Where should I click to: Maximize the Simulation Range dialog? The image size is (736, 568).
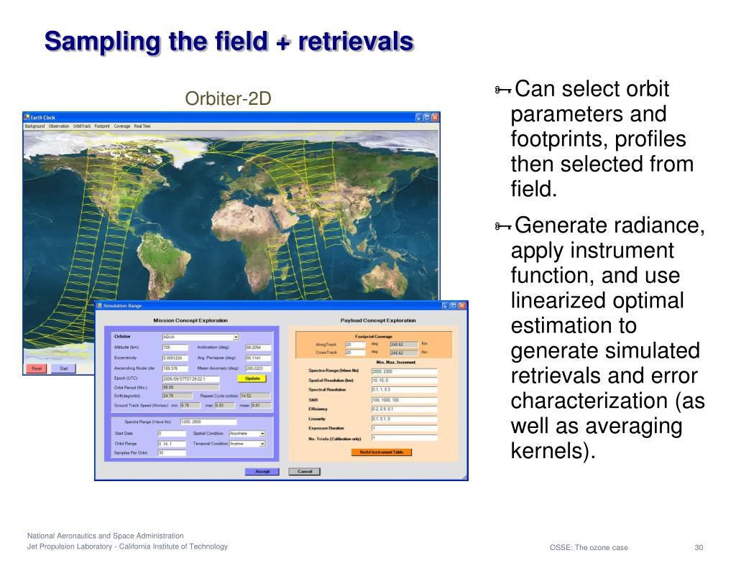click(454, 306)
